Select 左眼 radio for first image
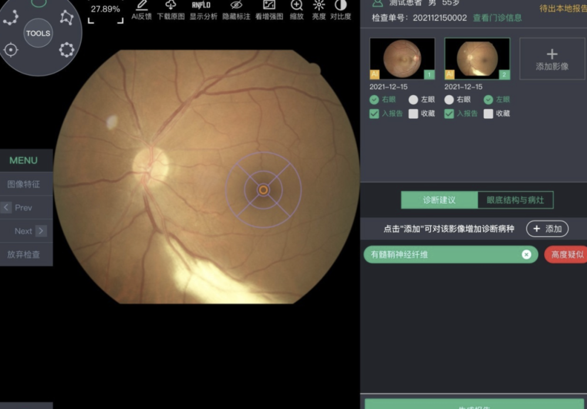Image resolution: width=587 pixels, height=409 pixels. [413, 100]
